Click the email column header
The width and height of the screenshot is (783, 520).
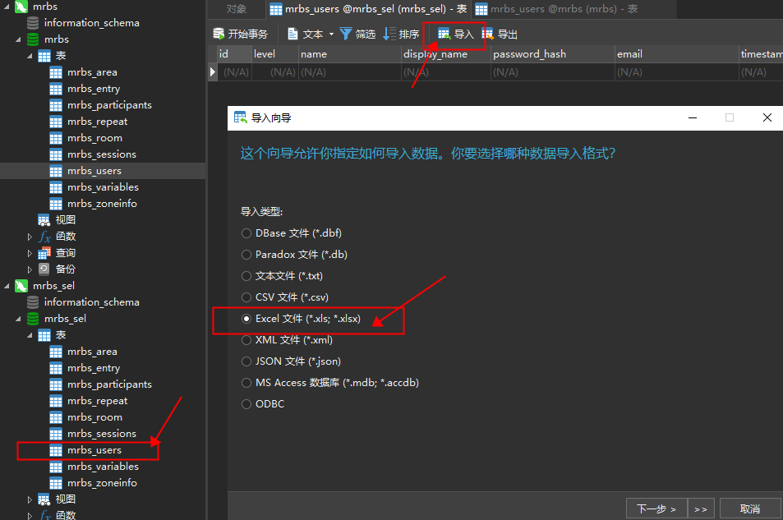click(x=677, y=54)
